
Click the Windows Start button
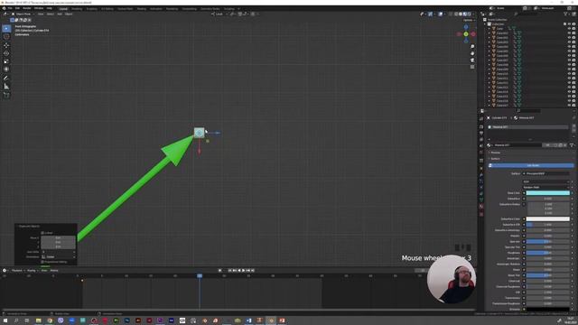pos(5,320)
